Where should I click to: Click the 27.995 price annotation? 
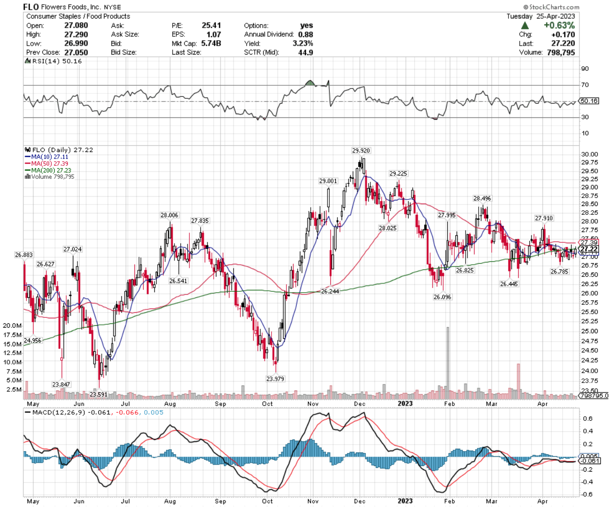(447, 215)
